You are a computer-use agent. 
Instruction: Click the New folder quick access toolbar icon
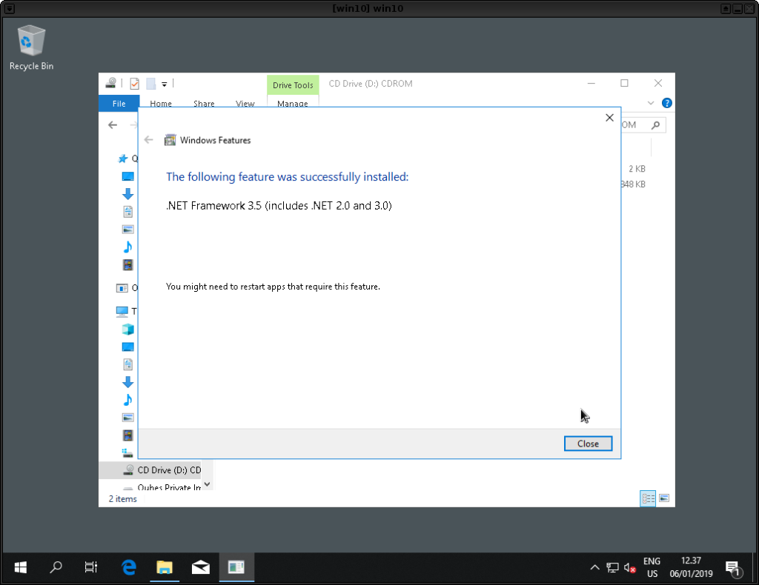pos(151,84)
